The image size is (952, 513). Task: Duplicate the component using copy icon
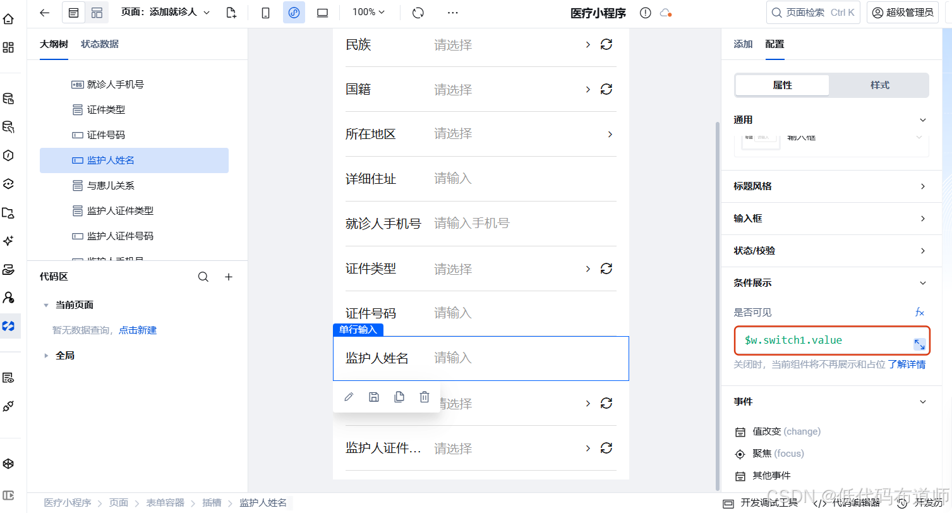click(399, 396)
